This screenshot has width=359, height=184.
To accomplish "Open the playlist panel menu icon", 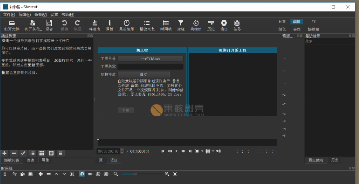I will click(60, 153).
